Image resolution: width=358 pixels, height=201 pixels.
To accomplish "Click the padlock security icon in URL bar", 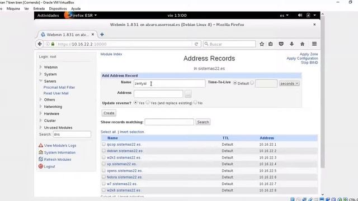I will (x=53, y=44).
